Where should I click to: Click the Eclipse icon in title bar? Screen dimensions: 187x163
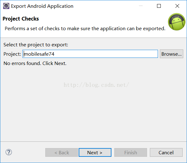[6, 6]
